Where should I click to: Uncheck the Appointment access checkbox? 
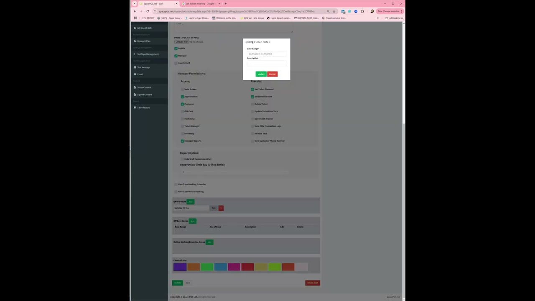pos(182,97)
